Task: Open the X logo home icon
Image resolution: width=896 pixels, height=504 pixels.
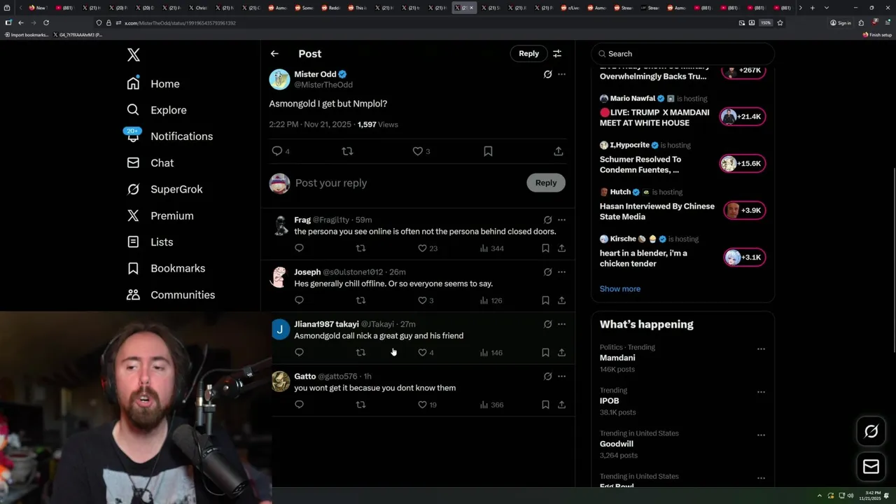Action: coord(134,55)
